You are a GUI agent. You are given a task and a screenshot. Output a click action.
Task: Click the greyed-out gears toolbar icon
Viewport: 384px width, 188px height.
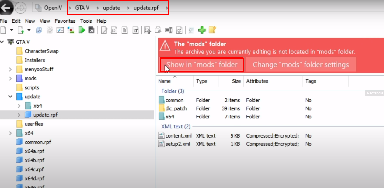50,30
